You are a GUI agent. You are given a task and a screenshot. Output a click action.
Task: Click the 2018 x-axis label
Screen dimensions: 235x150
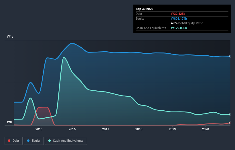tap(139, 129)
